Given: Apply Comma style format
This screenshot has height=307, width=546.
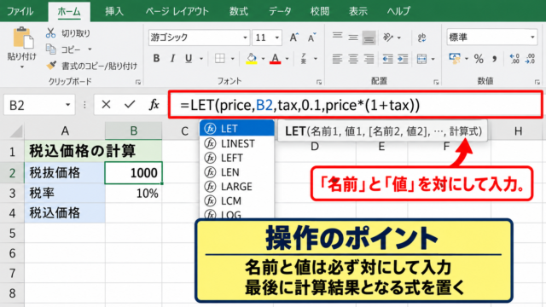Looking at the screenshot, I should click(495, 59).
